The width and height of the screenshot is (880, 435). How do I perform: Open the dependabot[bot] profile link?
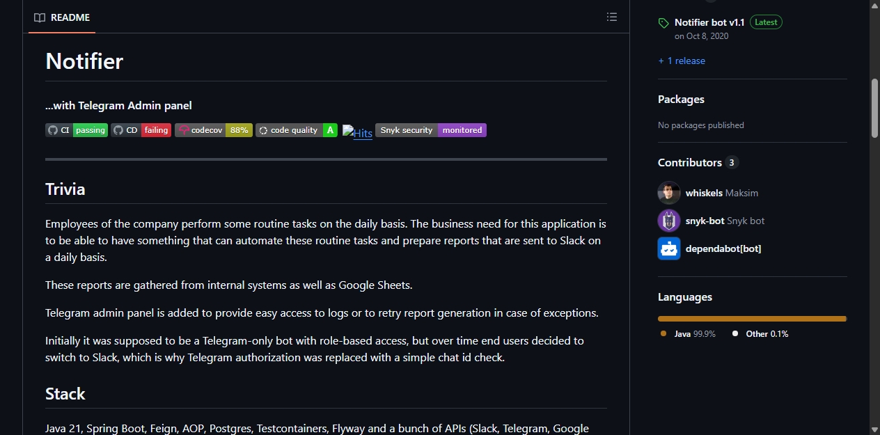(723, 248)
